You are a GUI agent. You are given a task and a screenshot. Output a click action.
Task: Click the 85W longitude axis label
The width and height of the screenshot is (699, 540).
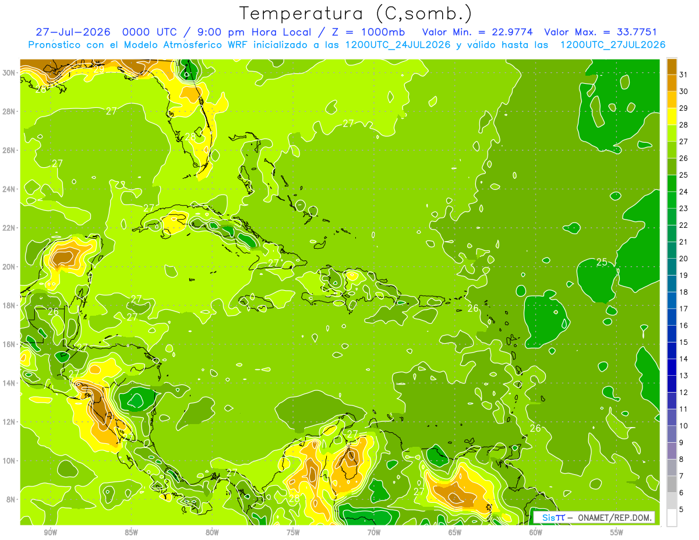tap(131, 532)
